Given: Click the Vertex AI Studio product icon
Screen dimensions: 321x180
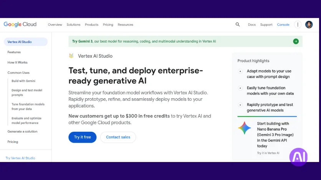Looking at the screenshot, I should 71,56.
